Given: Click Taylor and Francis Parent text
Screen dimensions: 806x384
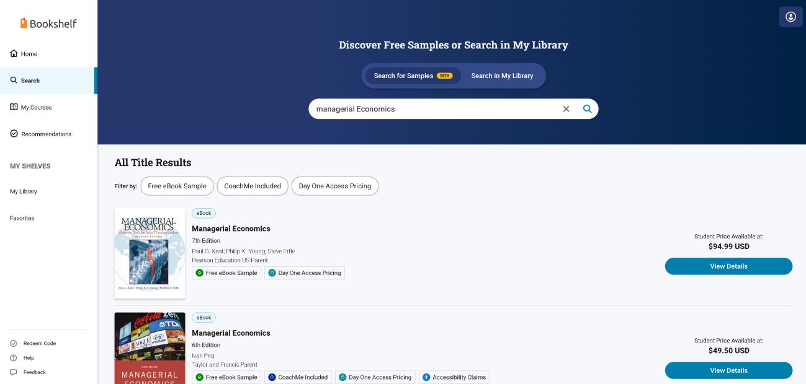Looking at the screenshot, I should pyautogui.click(x=225, y=365).
